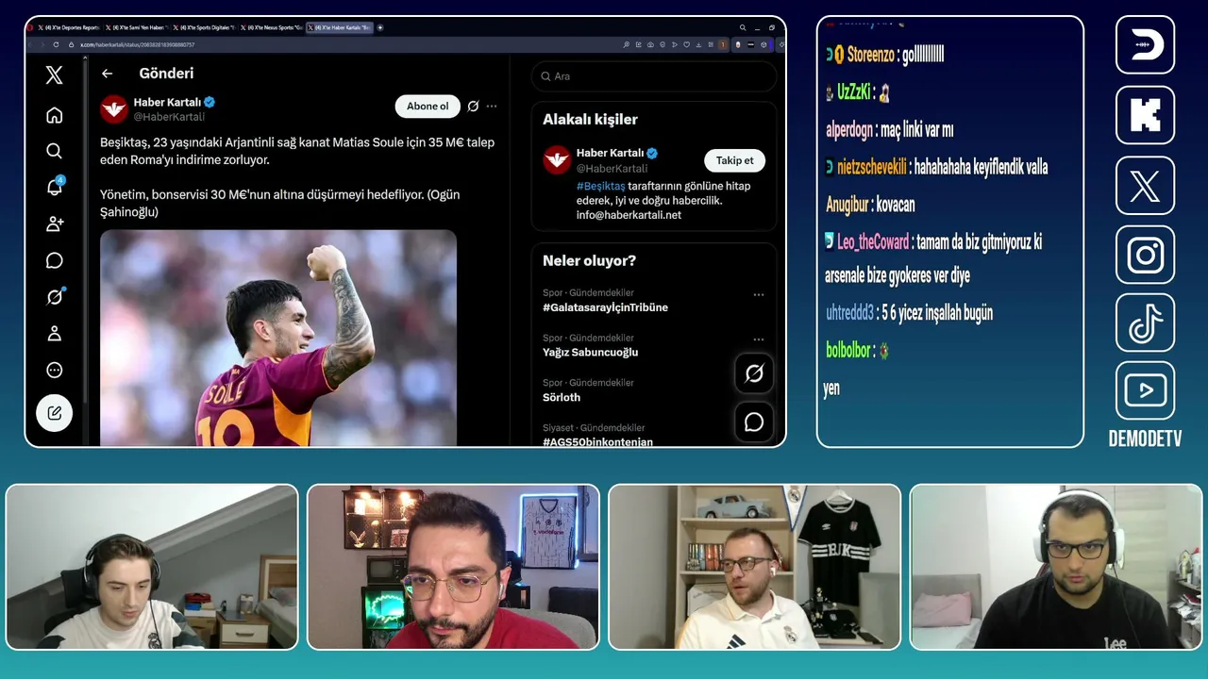This screenshot has width=1208, height=679.
Task: Click the Haber Kartalı post avatar
Action: click(x=114, y=108)
